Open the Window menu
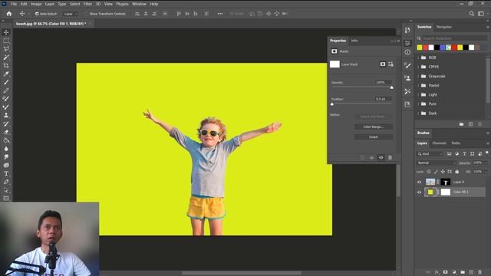Screen dimensions: 491x276 click(139, 4)
